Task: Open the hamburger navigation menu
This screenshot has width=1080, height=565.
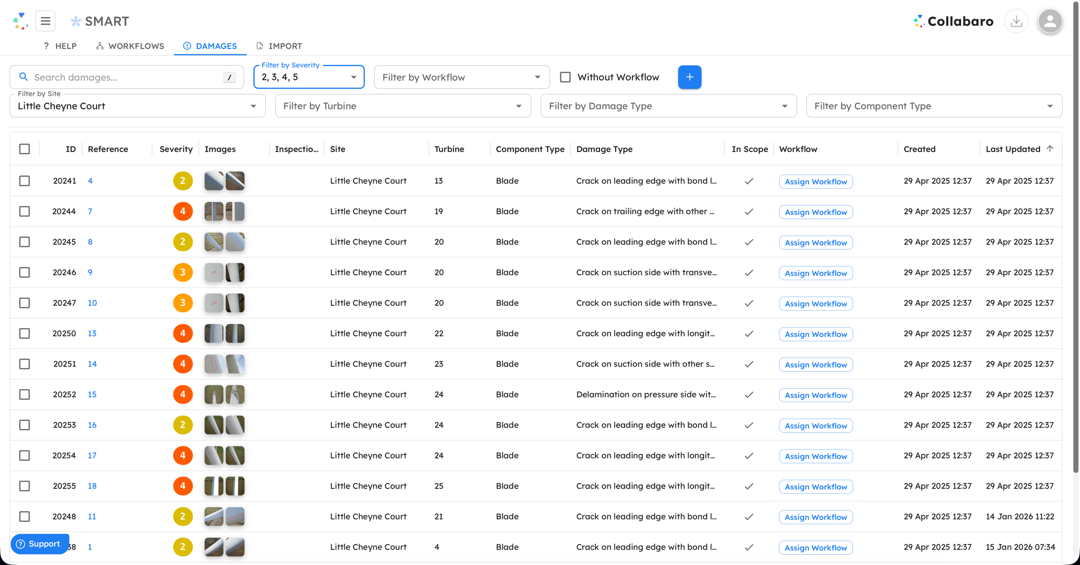Action: pyautogui.click(x=46, y=21)
